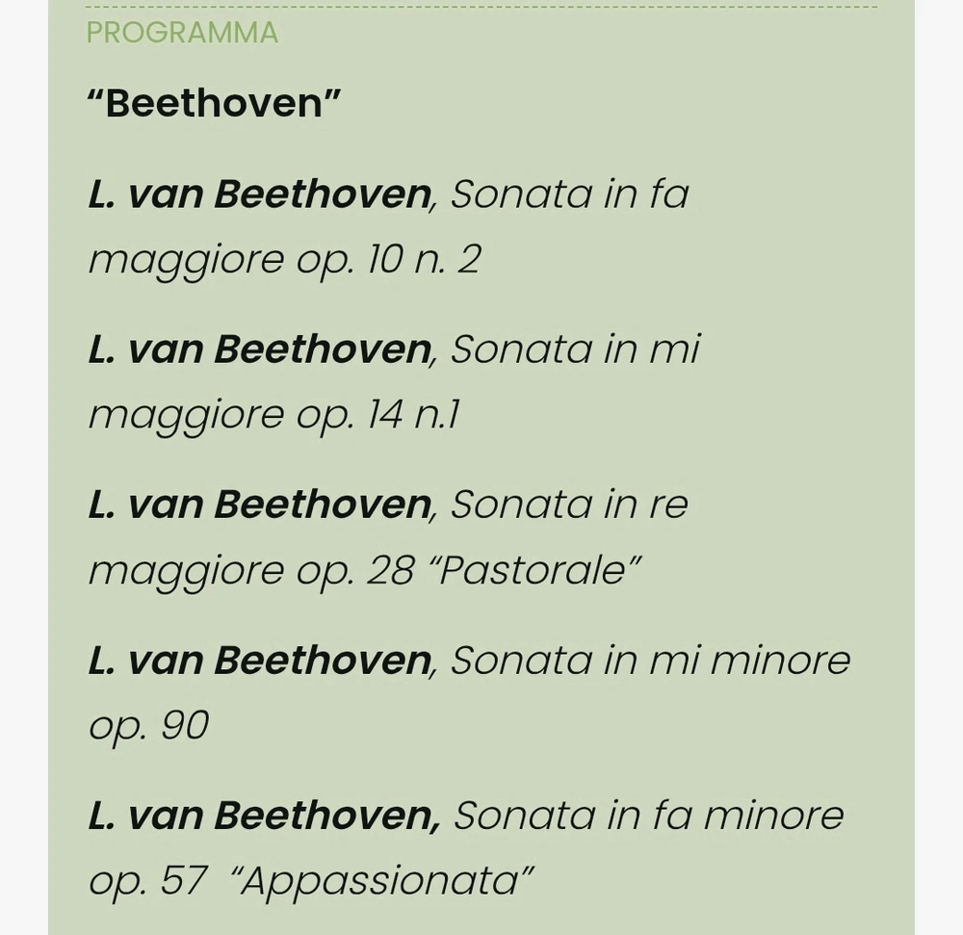963x935 pixels.
Task: Click the "Sonata in fa" text of op. 10
Action: tap(570, 195)
